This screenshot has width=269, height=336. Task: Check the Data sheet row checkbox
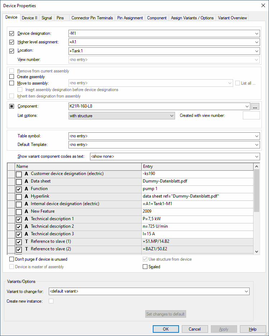[x=19, y=182]
